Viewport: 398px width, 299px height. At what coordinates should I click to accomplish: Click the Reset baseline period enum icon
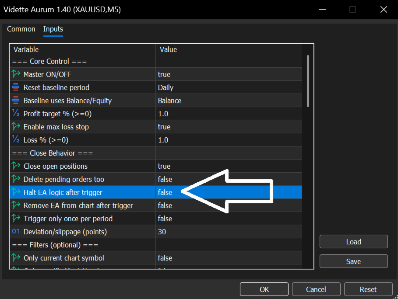point(16,87)
